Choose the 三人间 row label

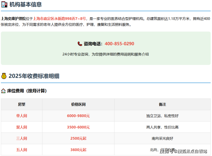pyautogui.click(x=21, y=138)
